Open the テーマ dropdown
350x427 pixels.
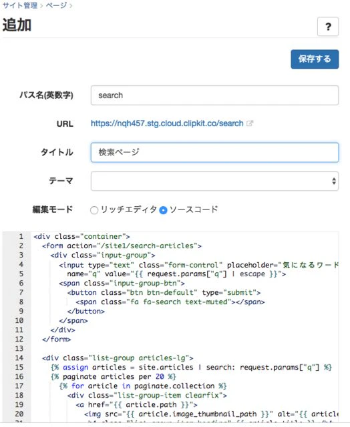214,181
